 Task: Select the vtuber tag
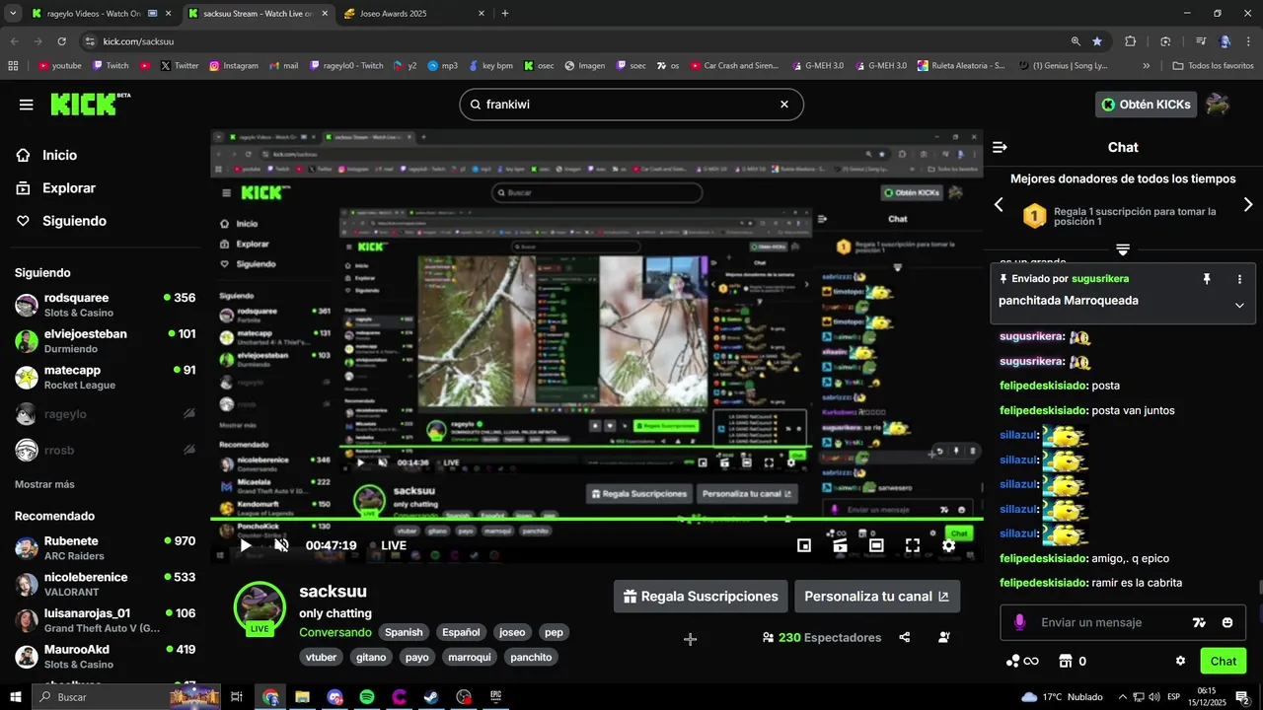[x=322, y=657]
